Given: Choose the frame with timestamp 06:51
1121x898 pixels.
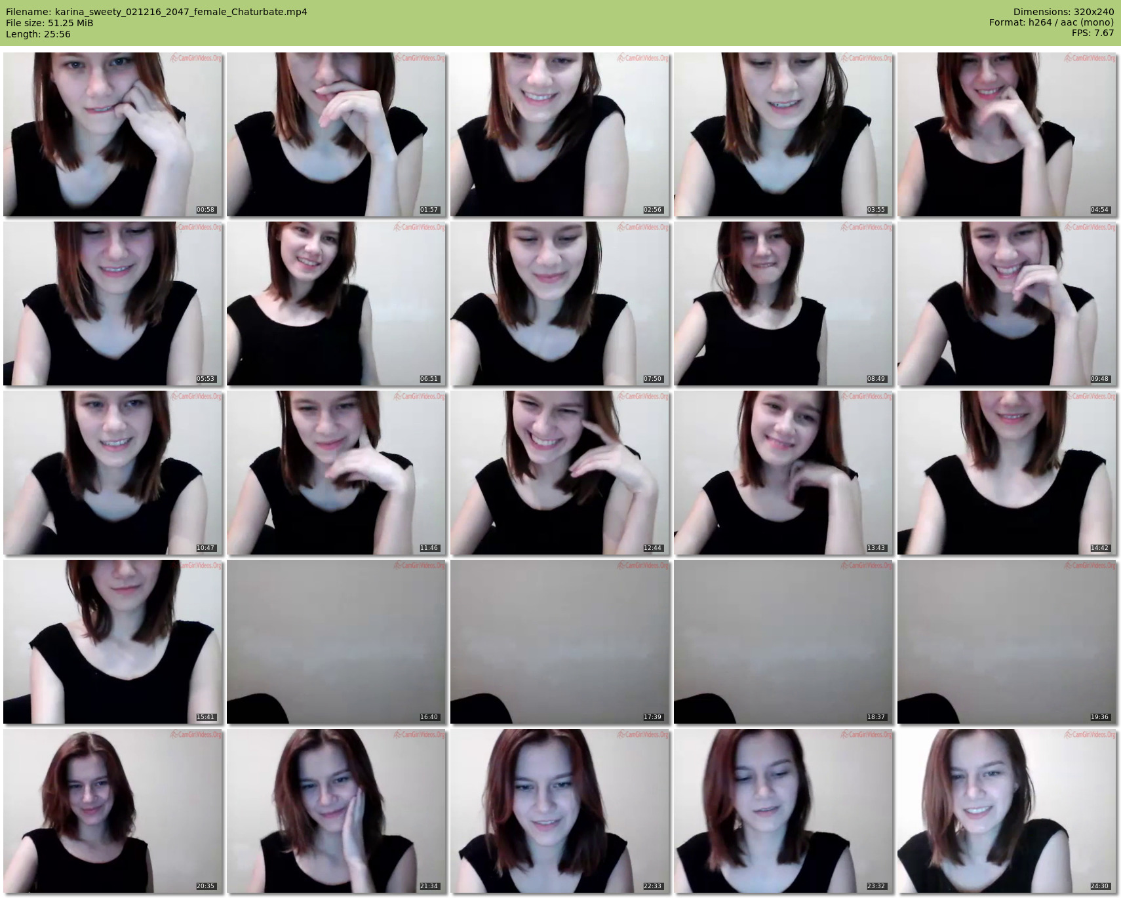Looking at the screenshot, I should tap(336, 303).
